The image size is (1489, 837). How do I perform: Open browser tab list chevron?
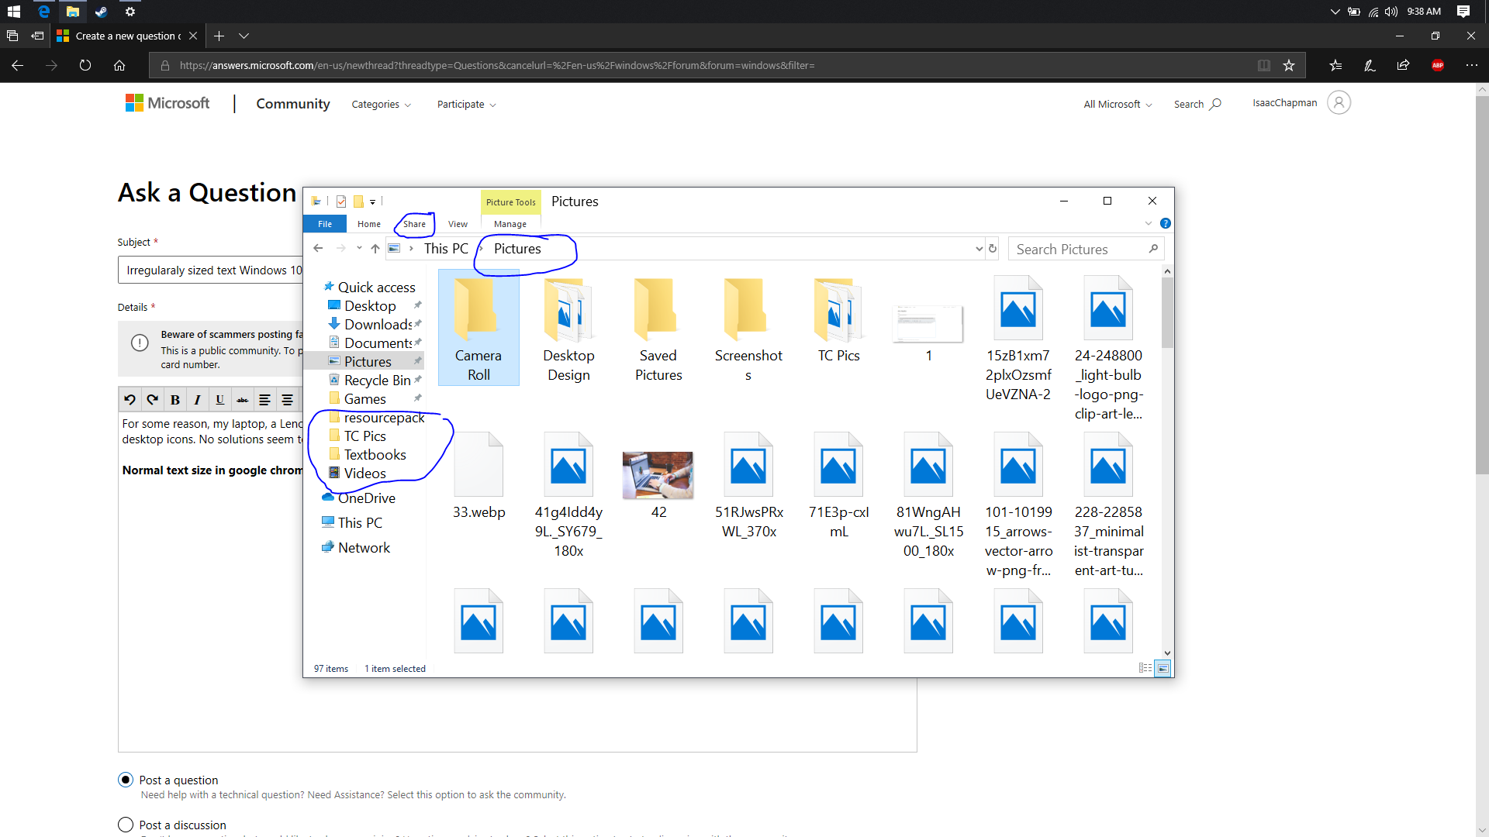(x=244, y=36)
